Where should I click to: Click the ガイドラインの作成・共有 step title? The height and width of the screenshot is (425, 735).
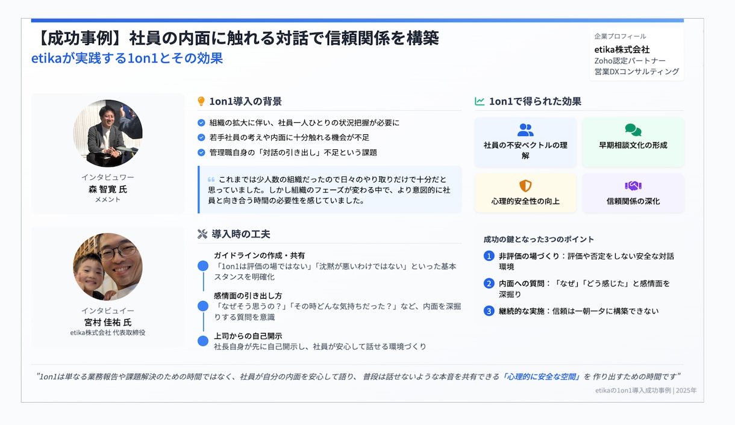pos(259,256)
